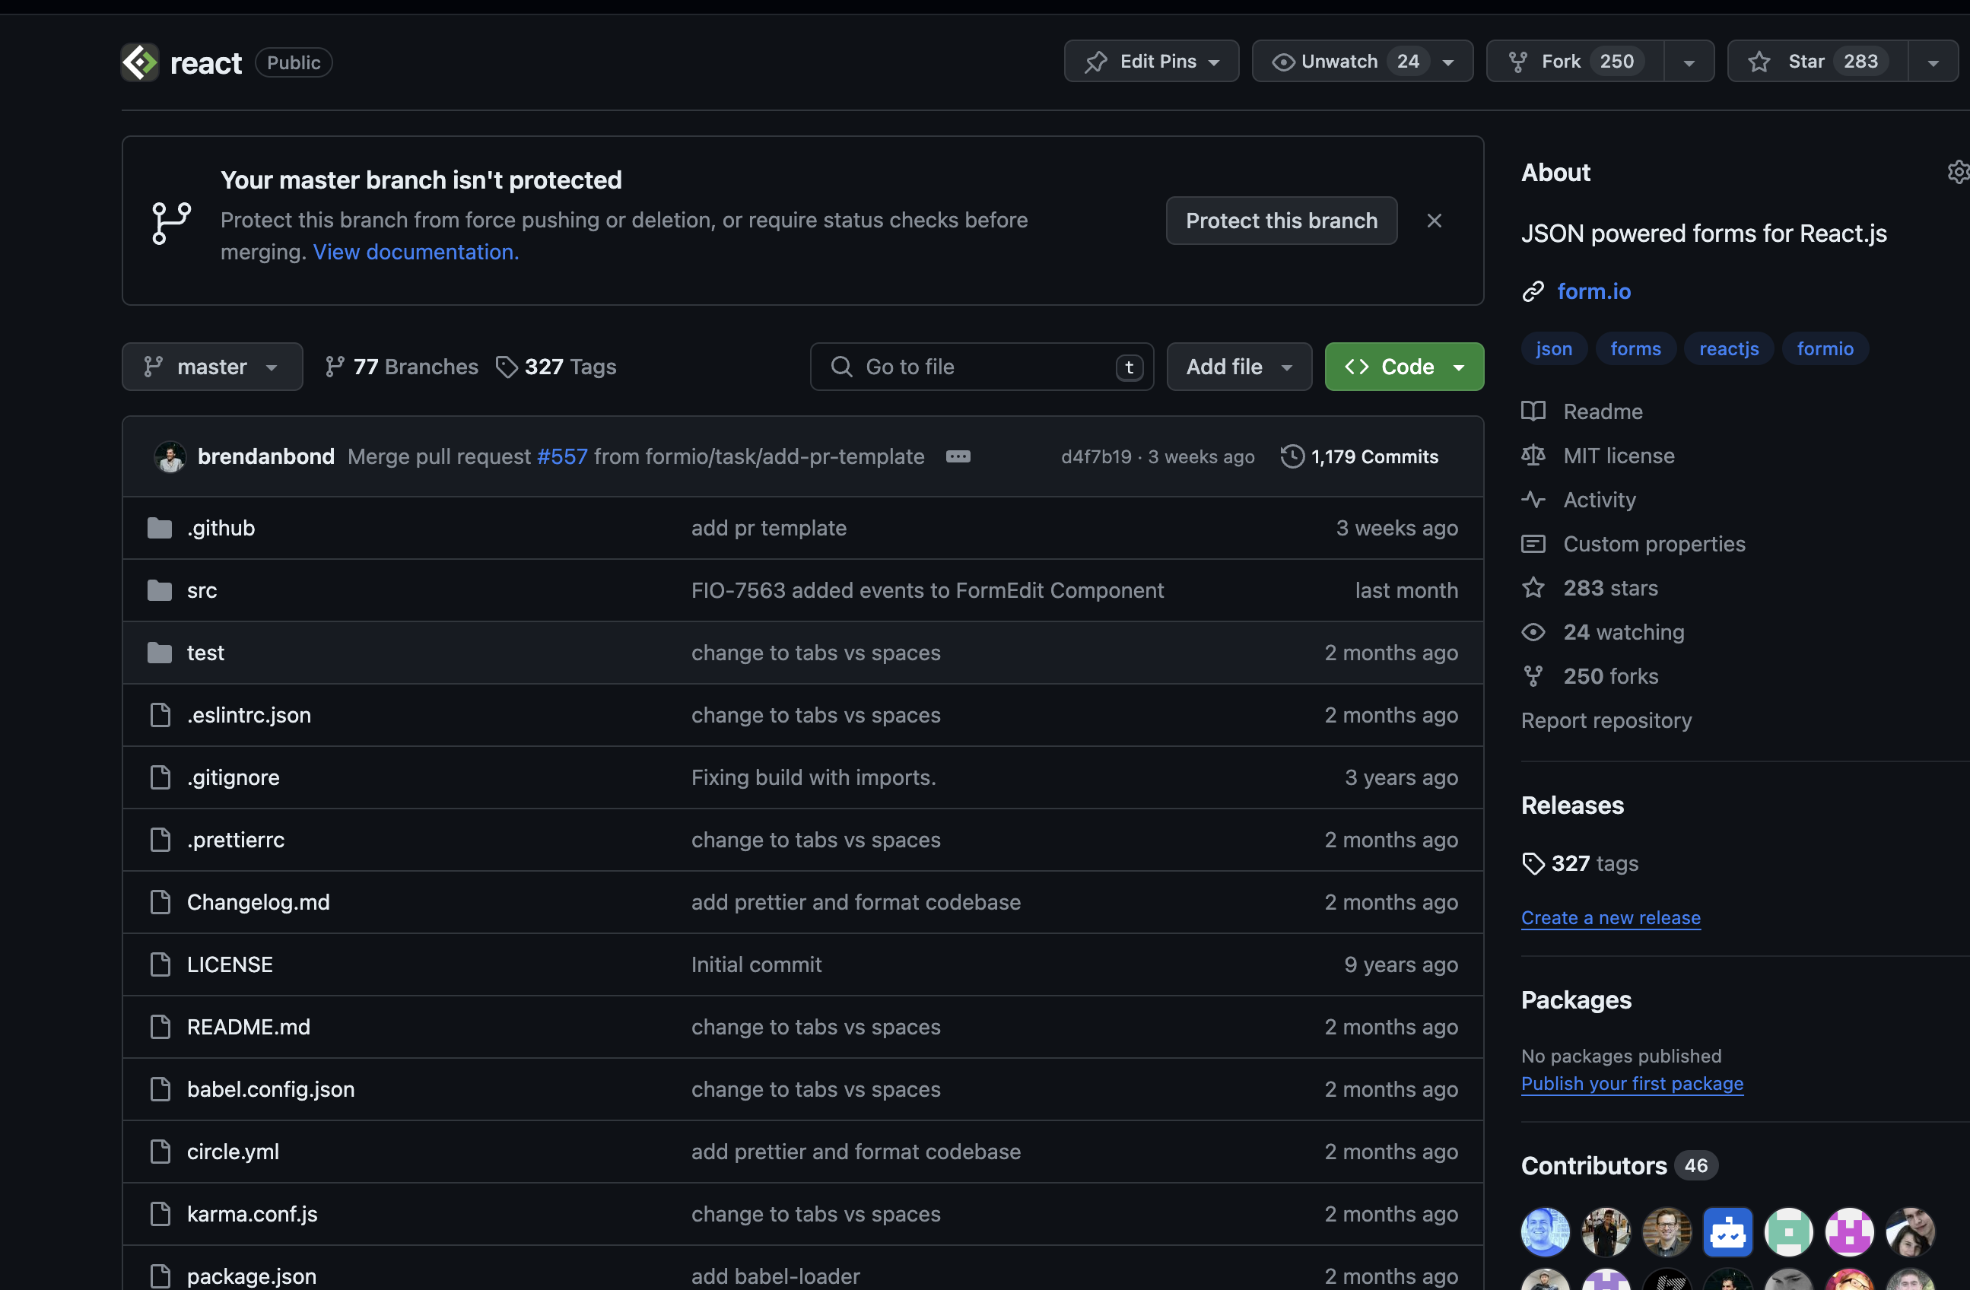1970x1290 pixels.
Task: Expand commit message ellipsis icon
Action: click(958, 456)
